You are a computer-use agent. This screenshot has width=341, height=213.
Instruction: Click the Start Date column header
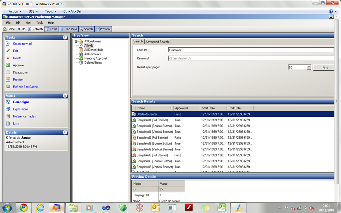point(213,108)
